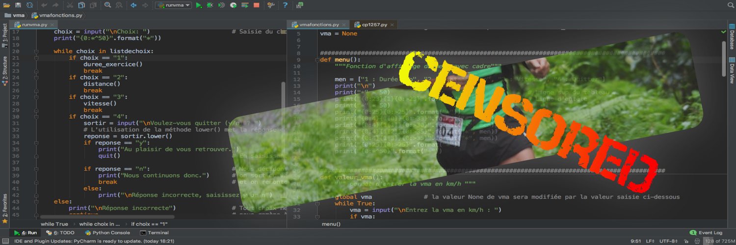
Task: Collapse the if choix == "3" block
Action: pos(36,97)
